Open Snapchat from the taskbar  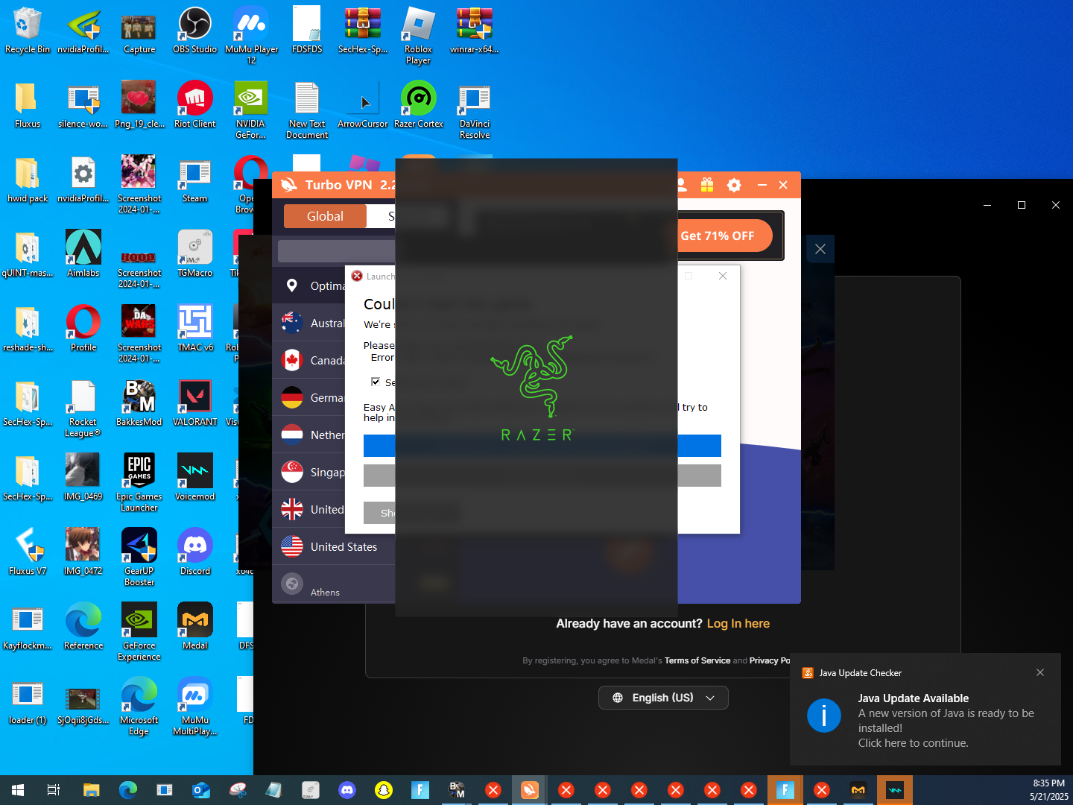click(x=384, y=790)
